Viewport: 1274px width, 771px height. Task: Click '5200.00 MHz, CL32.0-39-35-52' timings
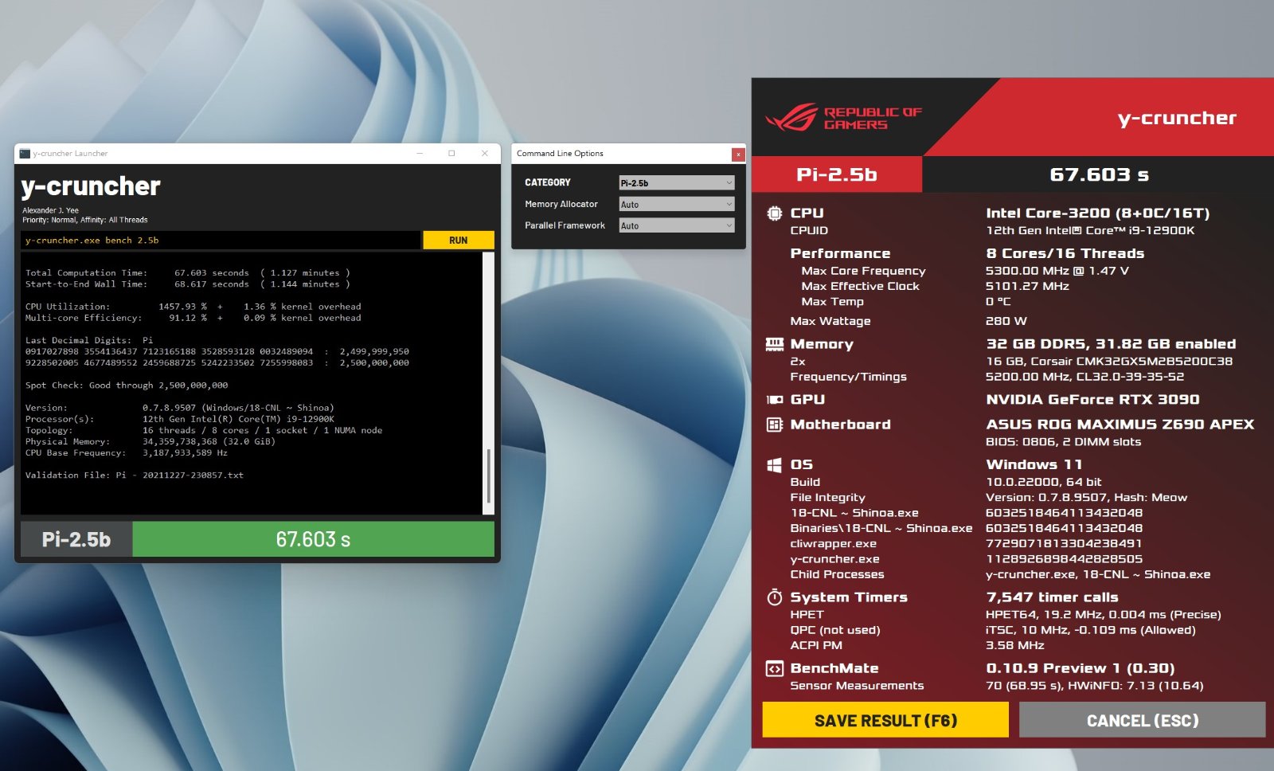point(1084,377)
